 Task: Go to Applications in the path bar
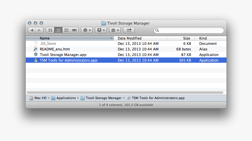click(x=66, y=98)
